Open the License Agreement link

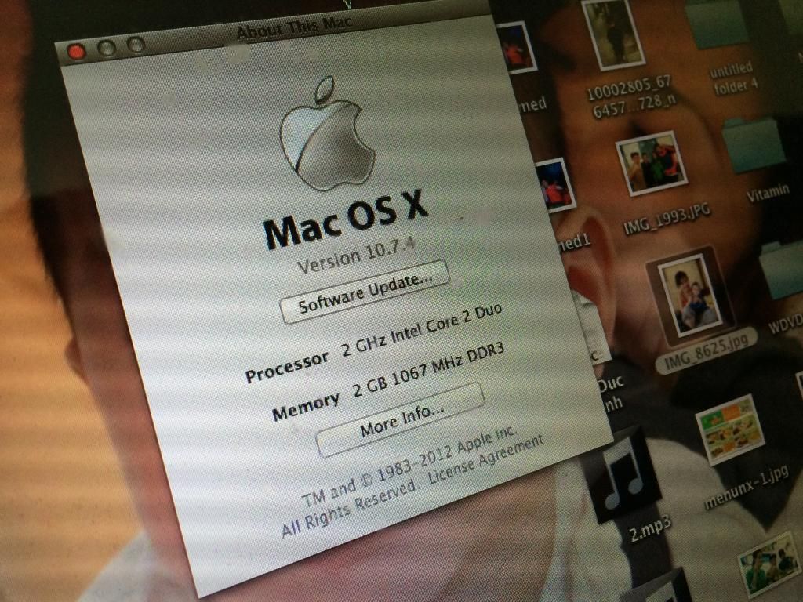point(485,461)
